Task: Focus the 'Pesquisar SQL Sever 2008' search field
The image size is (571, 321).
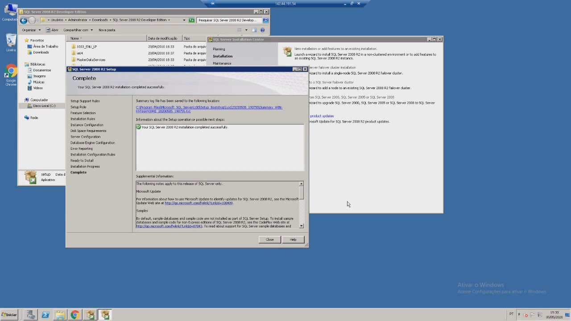Action: click(229, 20)
